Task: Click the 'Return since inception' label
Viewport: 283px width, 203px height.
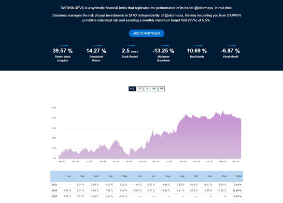Action: [63, 58]
